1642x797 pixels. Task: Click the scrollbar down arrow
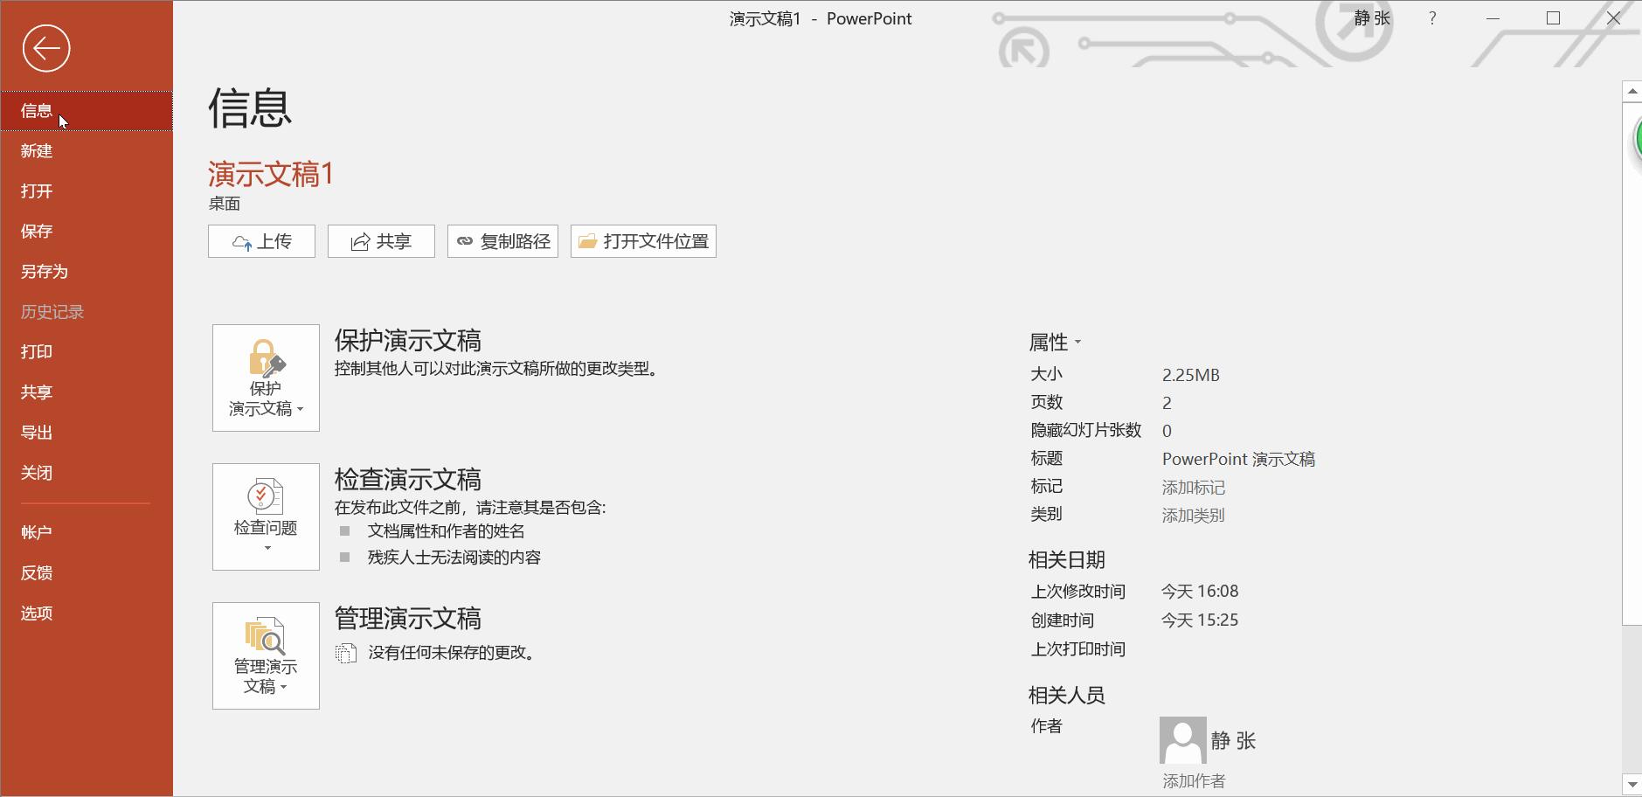click(1631, 782)
